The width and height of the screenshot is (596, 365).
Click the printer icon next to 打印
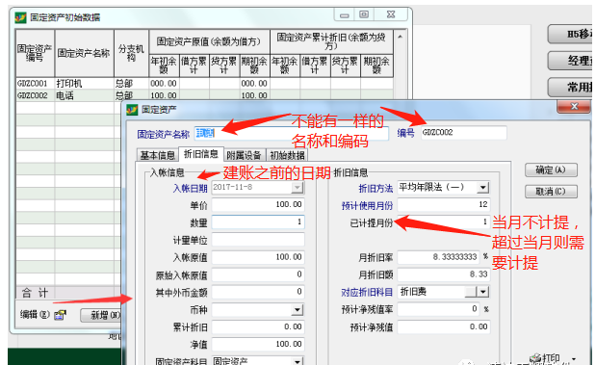(x=535, y=357)
